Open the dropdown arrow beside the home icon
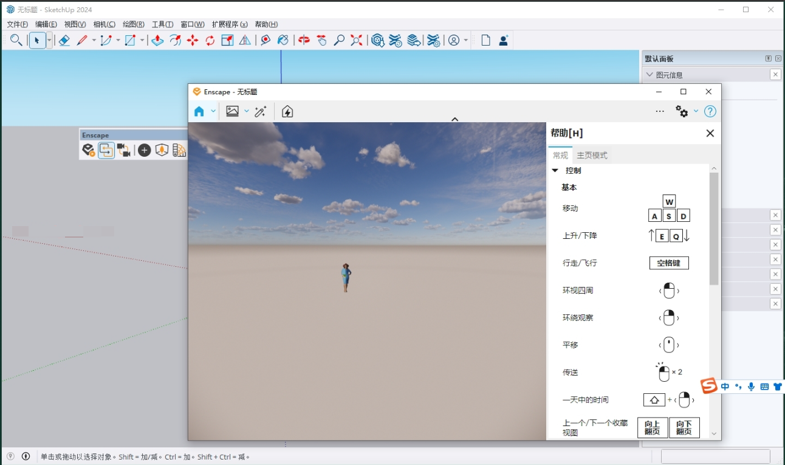The height and width of the screenshot is (465, 785). [213, 111]
